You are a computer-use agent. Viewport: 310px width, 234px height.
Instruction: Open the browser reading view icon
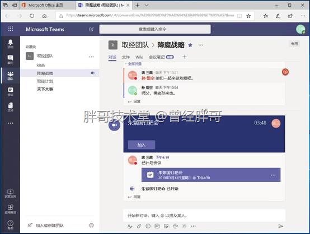tap(239, 16)
